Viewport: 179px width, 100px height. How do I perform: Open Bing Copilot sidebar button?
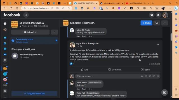tap(176, 8)
